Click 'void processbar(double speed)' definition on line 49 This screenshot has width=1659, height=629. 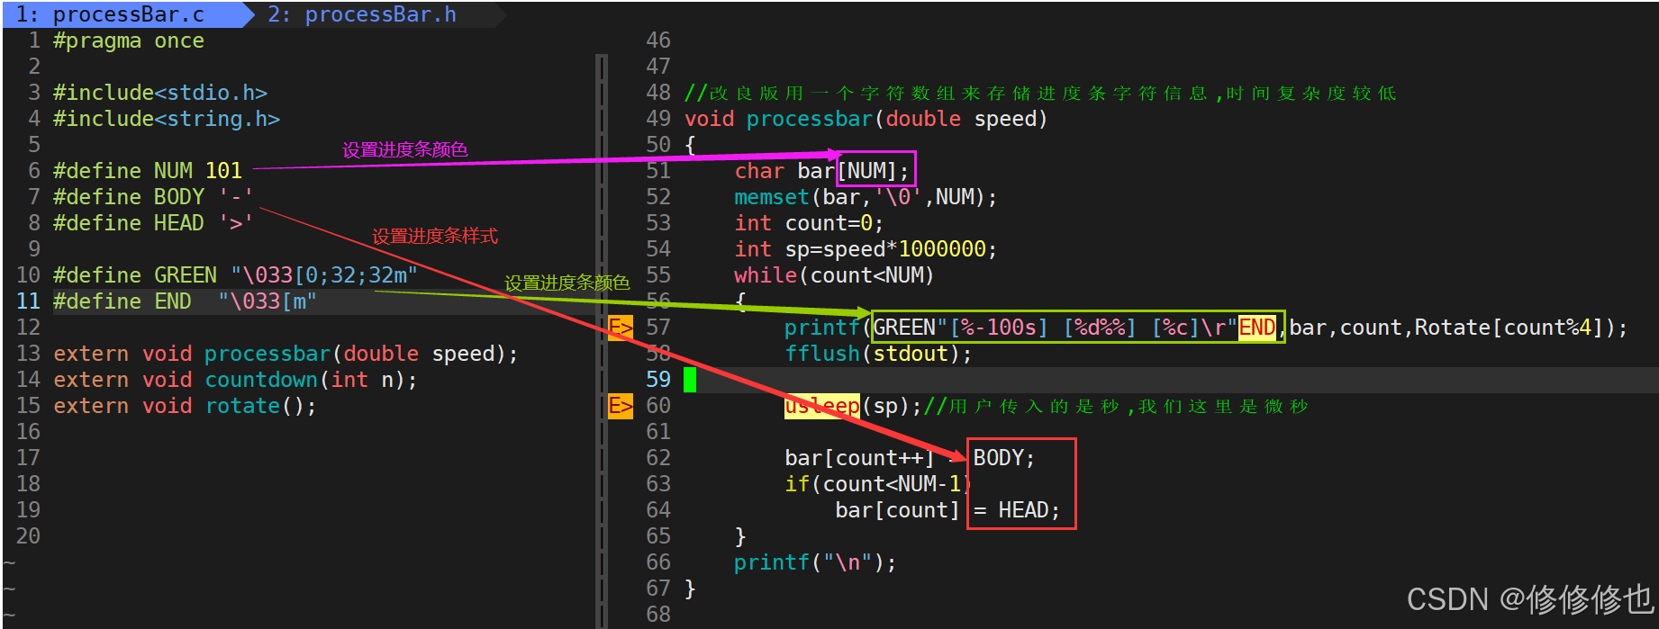point(866,120)
